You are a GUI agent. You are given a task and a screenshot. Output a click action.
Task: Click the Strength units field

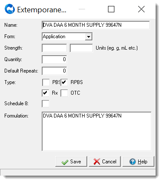pos(81,48)
